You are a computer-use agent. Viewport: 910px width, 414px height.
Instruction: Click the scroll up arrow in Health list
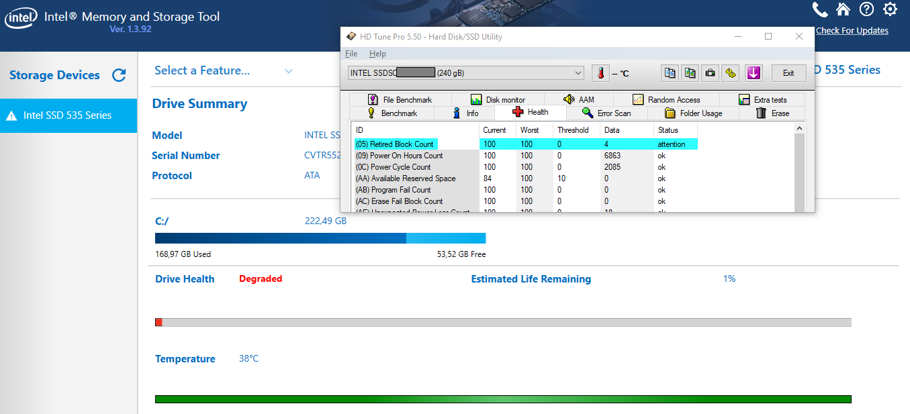pos(799,128)
